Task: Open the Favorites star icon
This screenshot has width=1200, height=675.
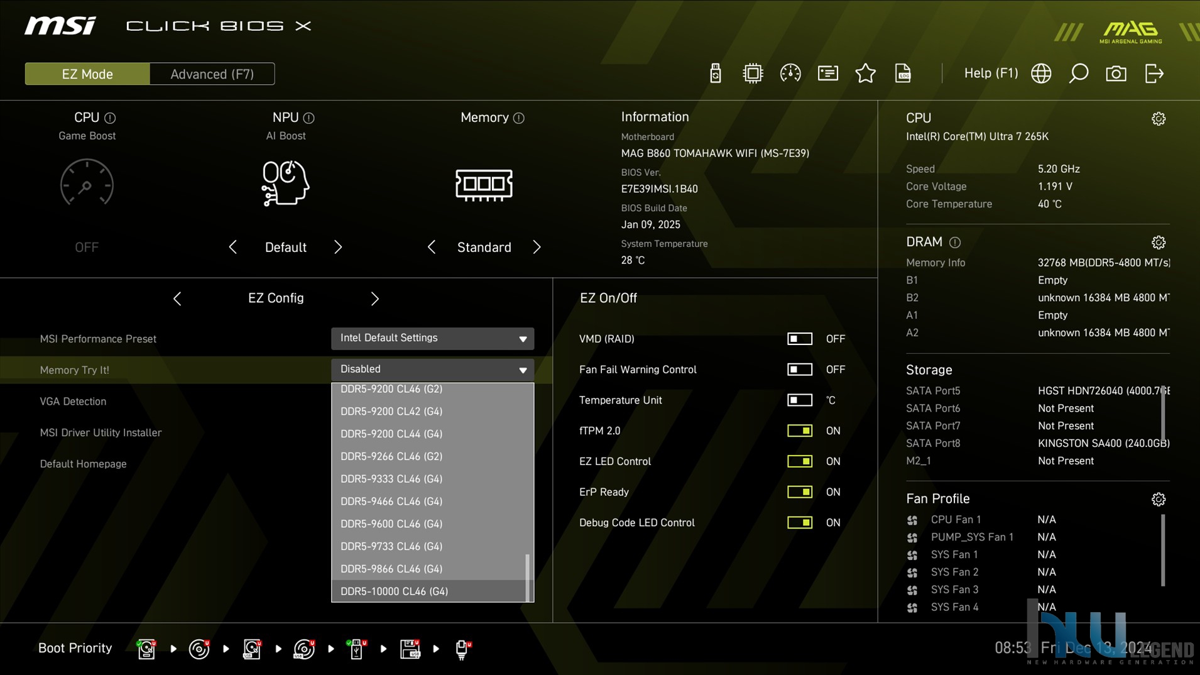Action: tap(866, 74)
